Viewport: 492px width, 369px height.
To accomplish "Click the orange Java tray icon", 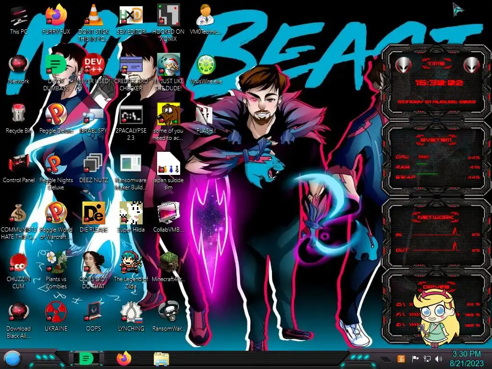I will [401, 358].
